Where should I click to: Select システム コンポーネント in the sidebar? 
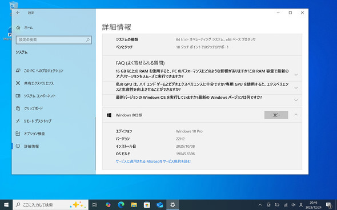tap(35, 96)
